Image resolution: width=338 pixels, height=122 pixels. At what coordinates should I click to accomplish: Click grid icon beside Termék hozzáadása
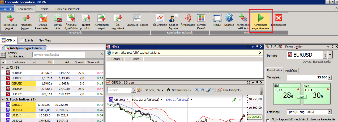(3, 55)
